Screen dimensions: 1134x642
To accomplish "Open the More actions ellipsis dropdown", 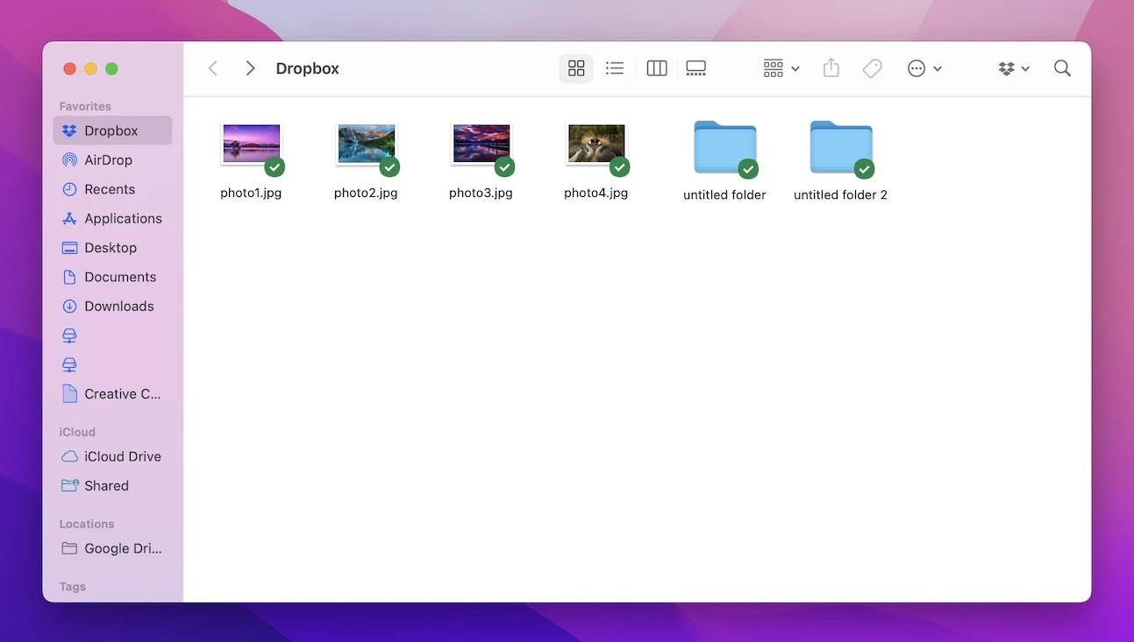I will tap(924, 67).
